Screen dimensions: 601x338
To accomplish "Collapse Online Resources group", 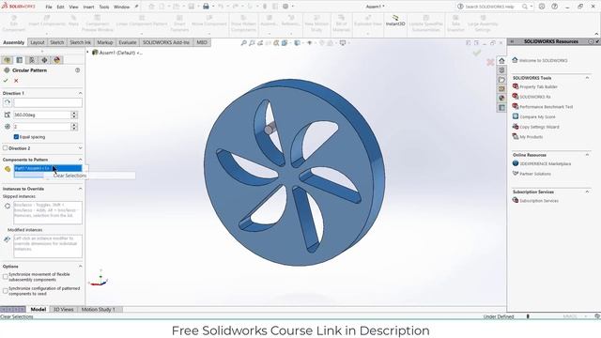I will click(x=587, y=155).
